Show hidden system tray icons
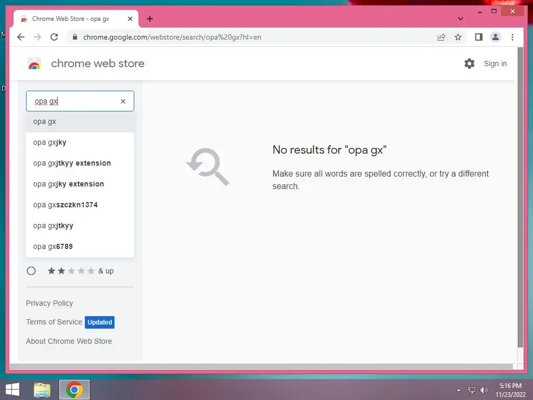The width and height of the screenshot is (533, 400). tap(459, 390)
